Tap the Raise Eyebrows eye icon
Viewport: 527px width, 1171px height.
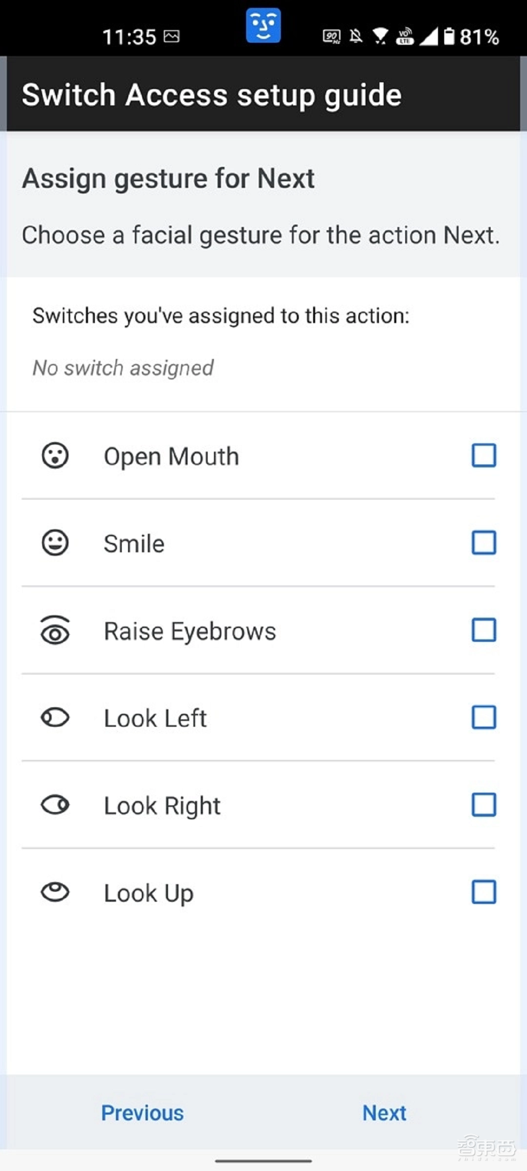[55, 630]
